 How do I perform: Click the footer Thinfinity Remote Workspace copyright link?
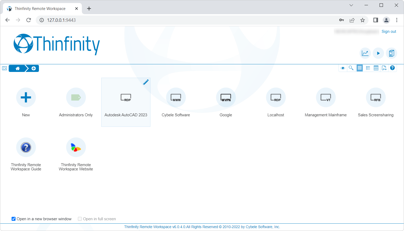click(x=202, y=227)
